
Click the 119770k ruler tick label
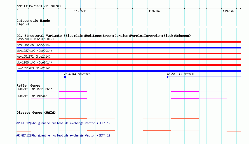tap(154, 11)
